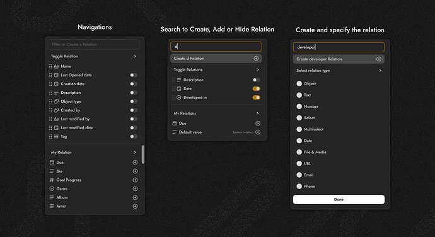Click the 'System relation' label

(x=243, y=132)
